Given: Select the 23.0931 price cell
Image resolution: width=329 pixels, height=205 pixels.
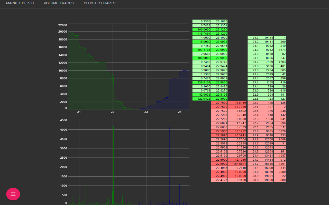Looking at the screenshot, I should pos(219,42).
